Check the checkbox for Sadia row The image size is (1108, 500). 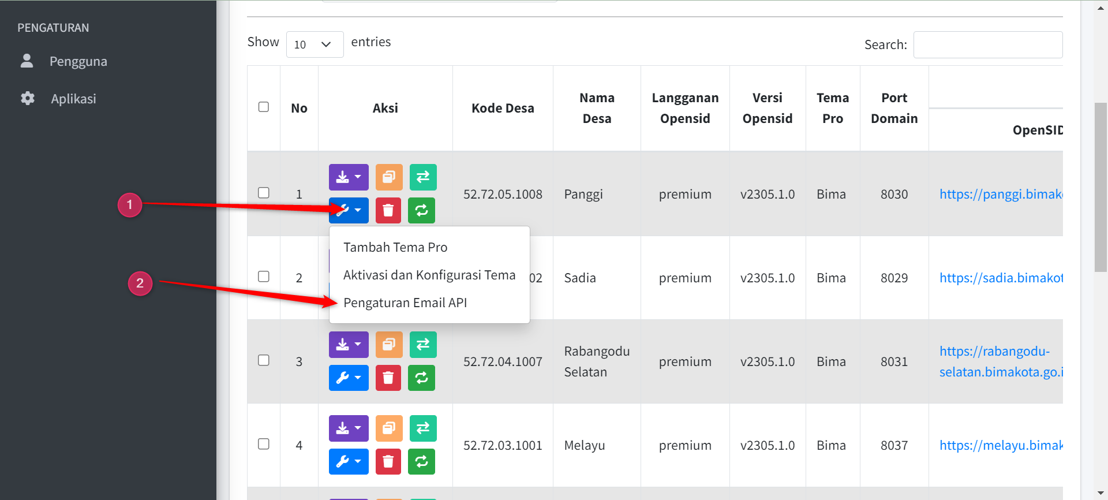pyautogui.click(x=264, y=276)
